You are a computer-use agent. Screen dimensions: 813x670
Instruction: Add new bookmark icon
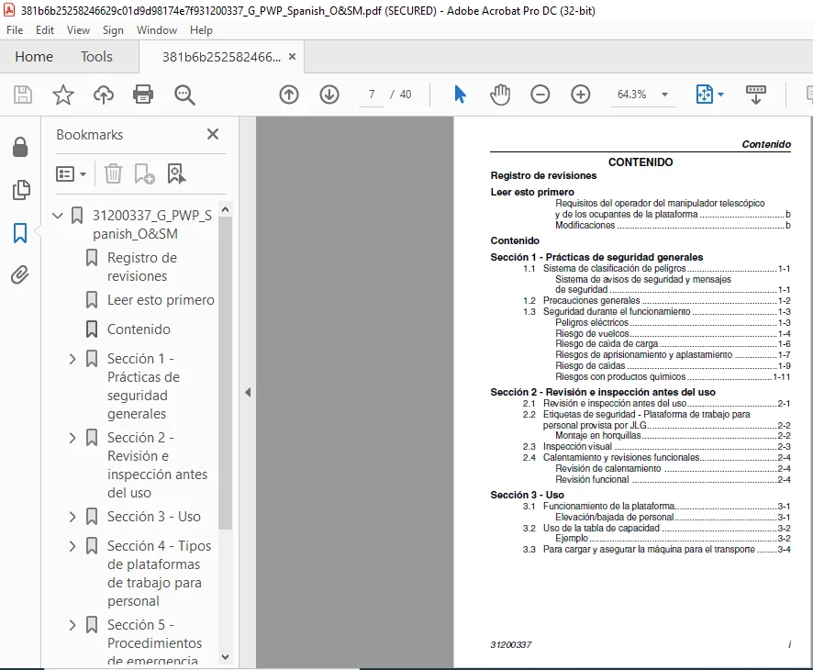(x=144, y=173)
